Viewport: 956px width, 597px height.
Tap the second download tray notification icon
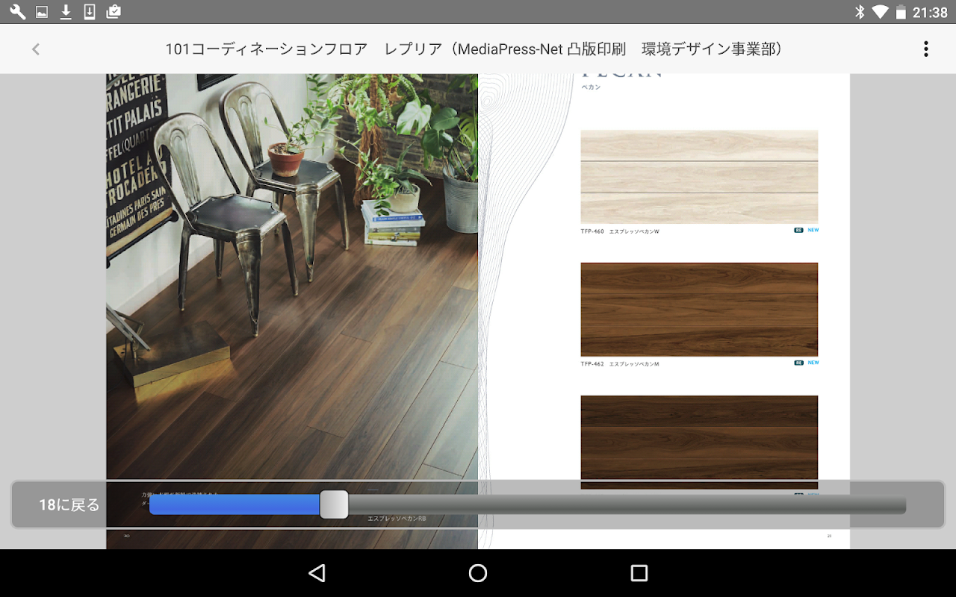click(x=90, y=12)
